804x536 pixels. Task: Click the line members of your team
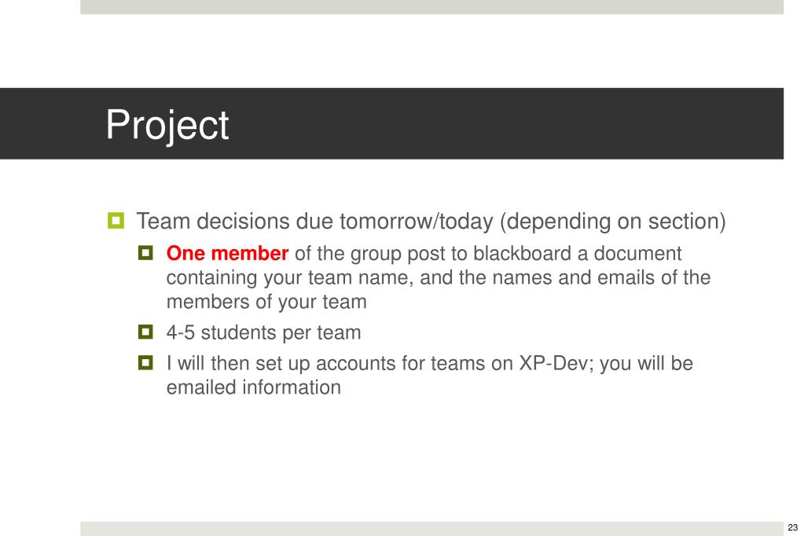click(266, 302)
